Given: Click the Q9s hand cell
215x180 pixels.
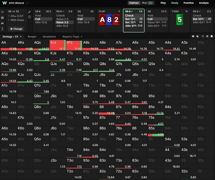Looking at the screenshot, I should (90, 67).
